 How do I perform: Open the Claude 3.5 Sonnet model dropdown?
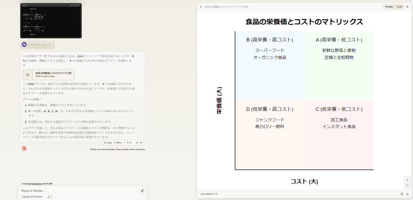33,197
